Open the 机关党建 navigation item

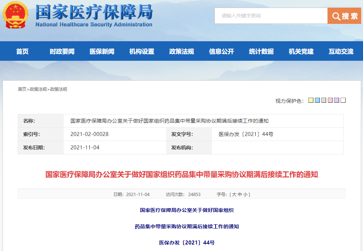301,51
